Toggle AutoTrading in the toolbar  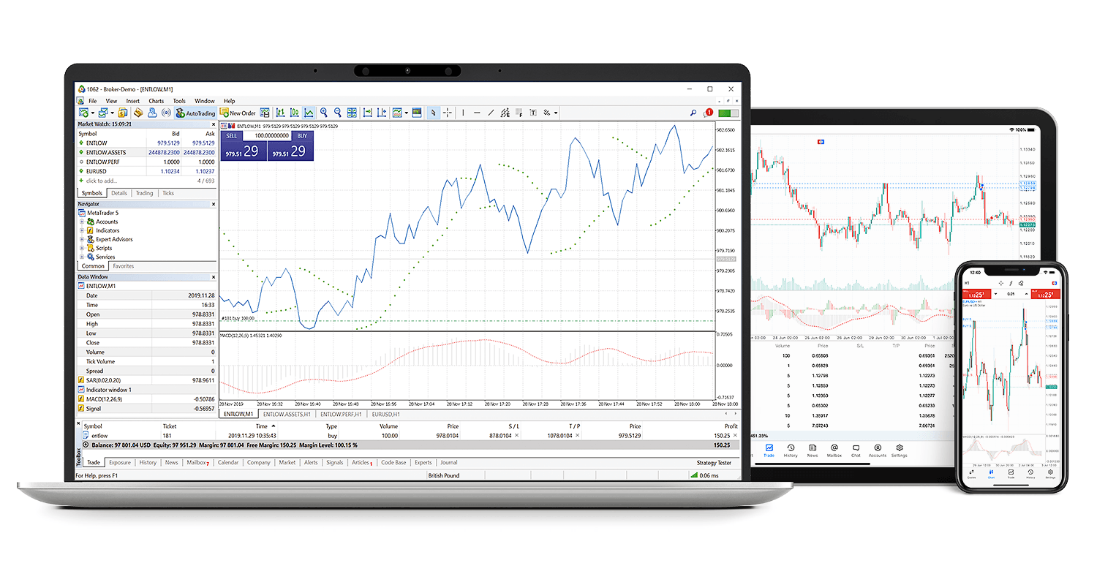point(195,113)
